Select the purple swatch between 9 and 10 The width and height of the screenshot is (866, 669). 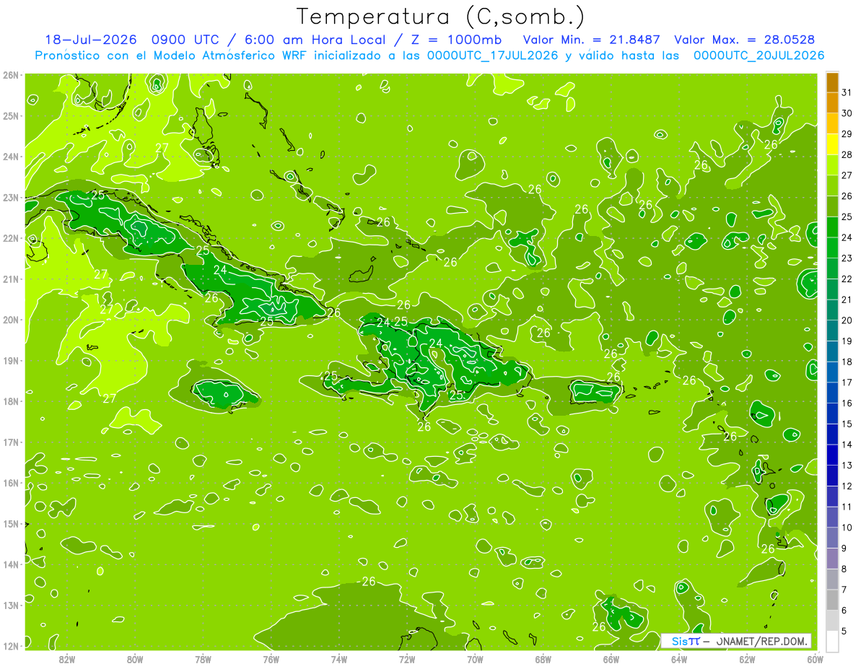tap(832, 538)
